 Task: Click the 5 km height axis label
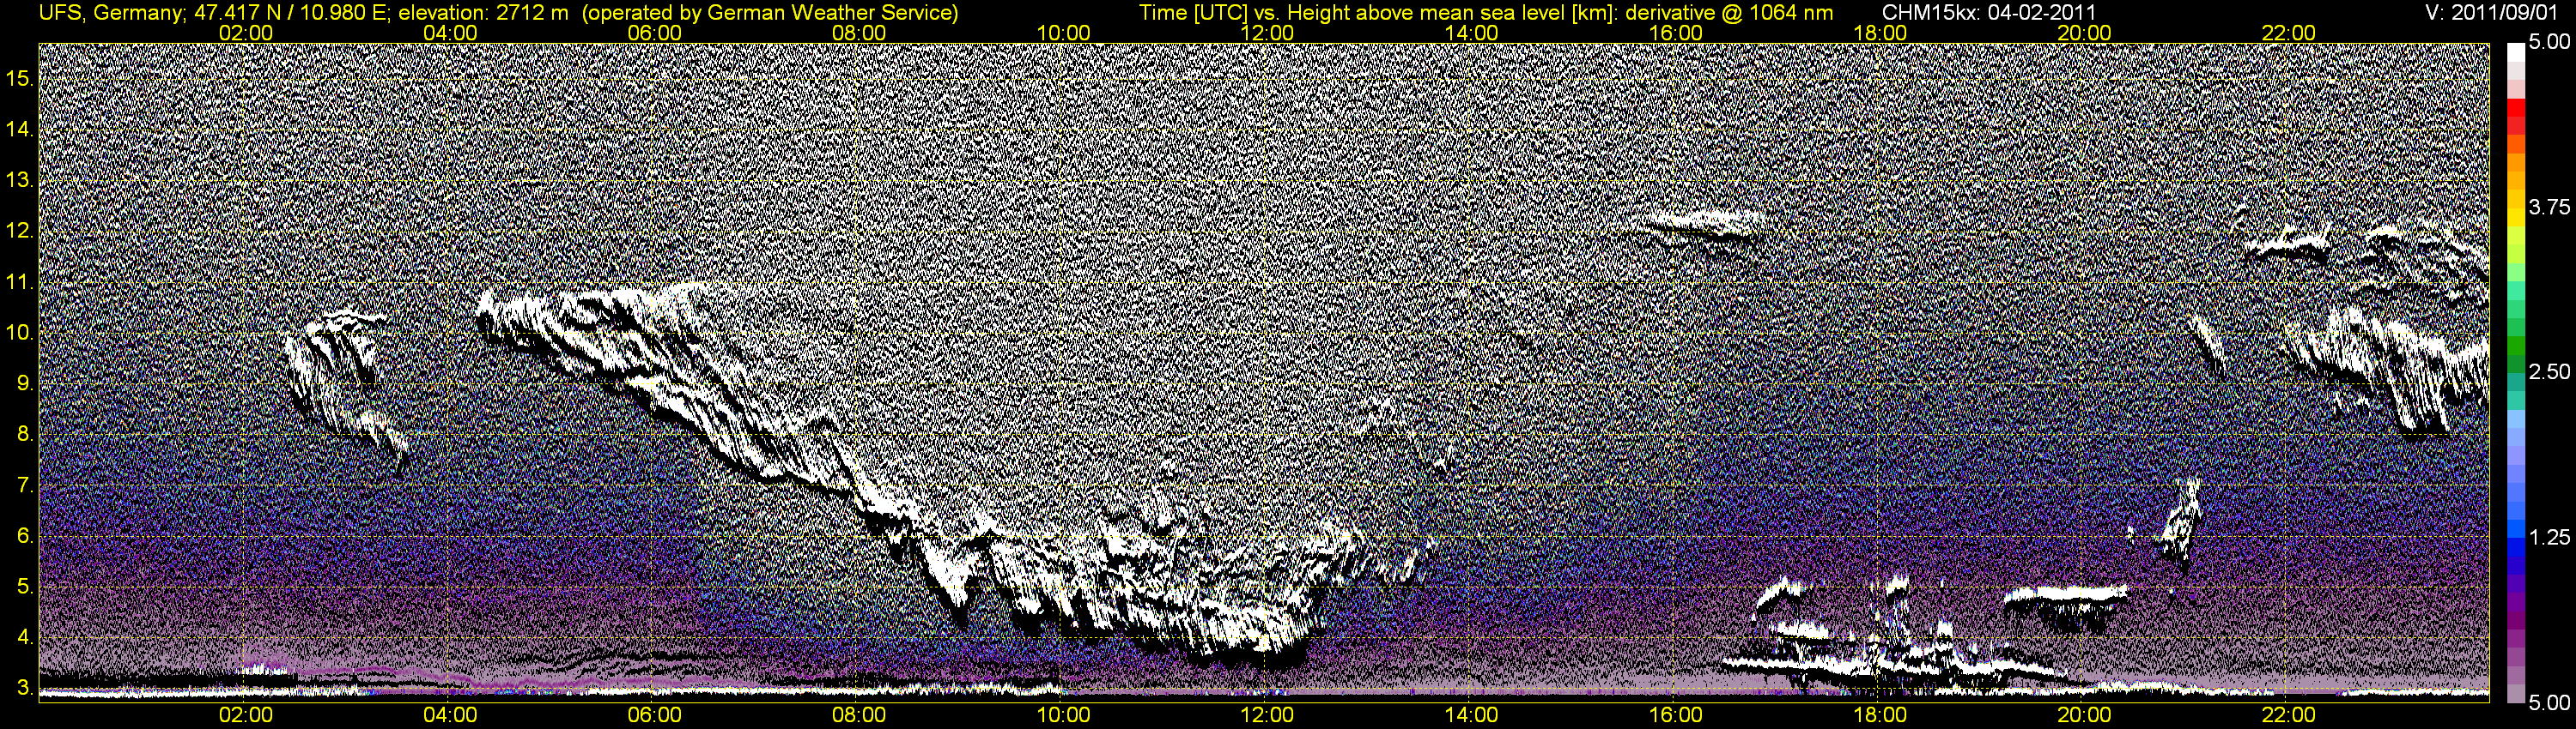(24, 587)
